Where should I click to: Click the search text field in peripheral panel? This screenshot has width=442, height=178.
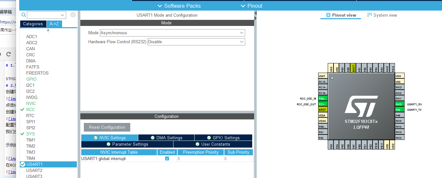(43, 15)
